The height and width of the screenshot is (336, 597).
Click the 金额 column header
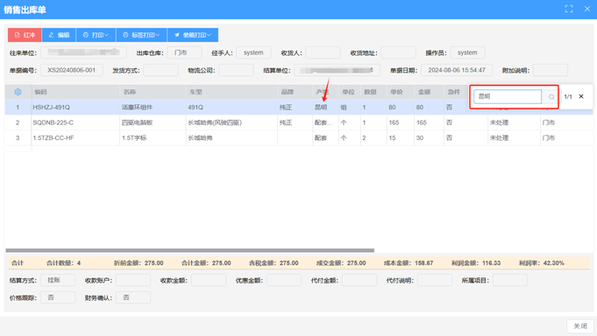(x=429, y=92)
